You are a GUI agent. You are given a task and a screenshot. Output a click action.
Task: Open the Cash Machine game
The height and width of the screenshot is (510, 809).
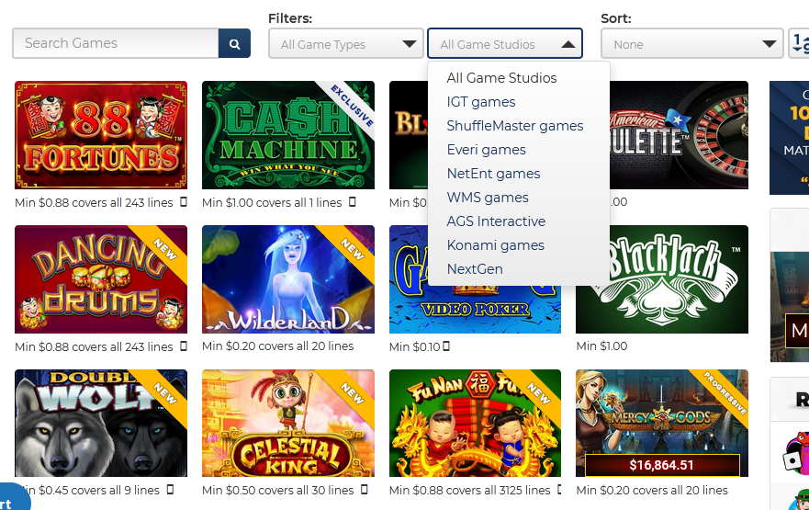point(288,135)
